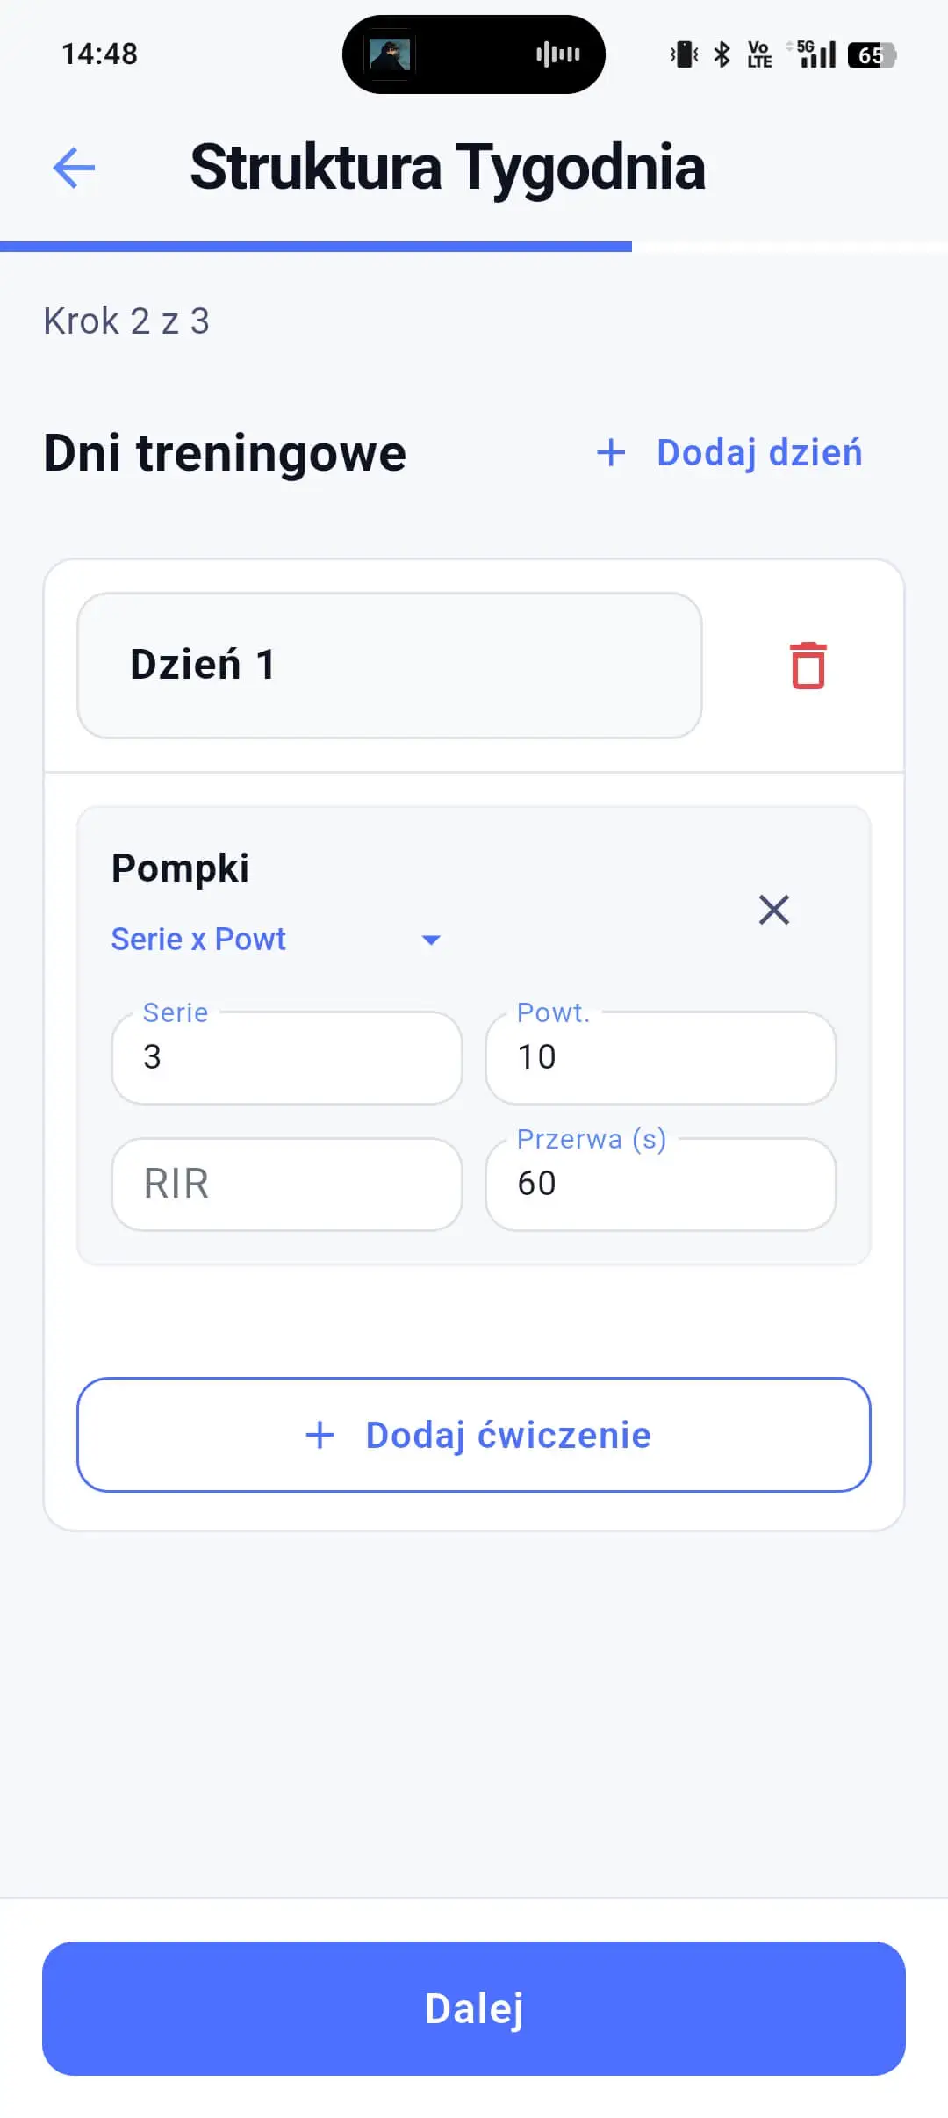
Task: Tap the vibrate mode status icon
Action: pyautogui.click(x=684, y=54)
